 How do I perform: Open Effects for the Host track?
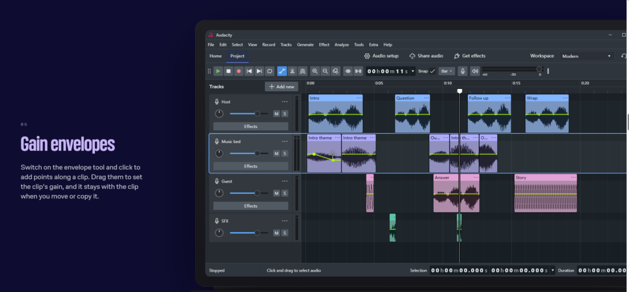click(x=250, y=127)
